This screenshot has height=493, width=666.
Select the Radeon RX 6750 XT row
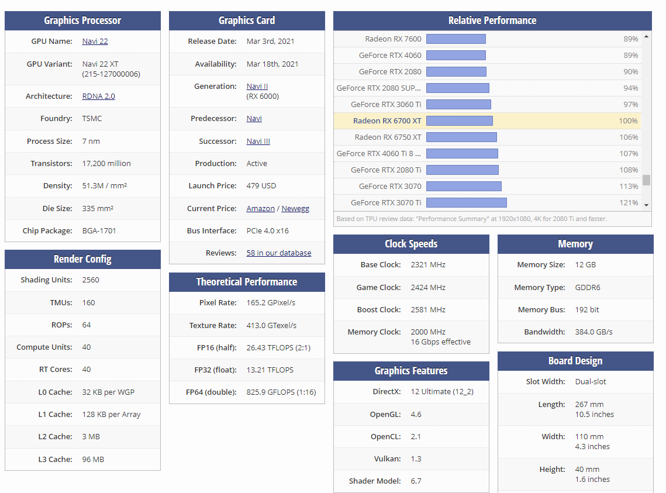pos(487,137)
